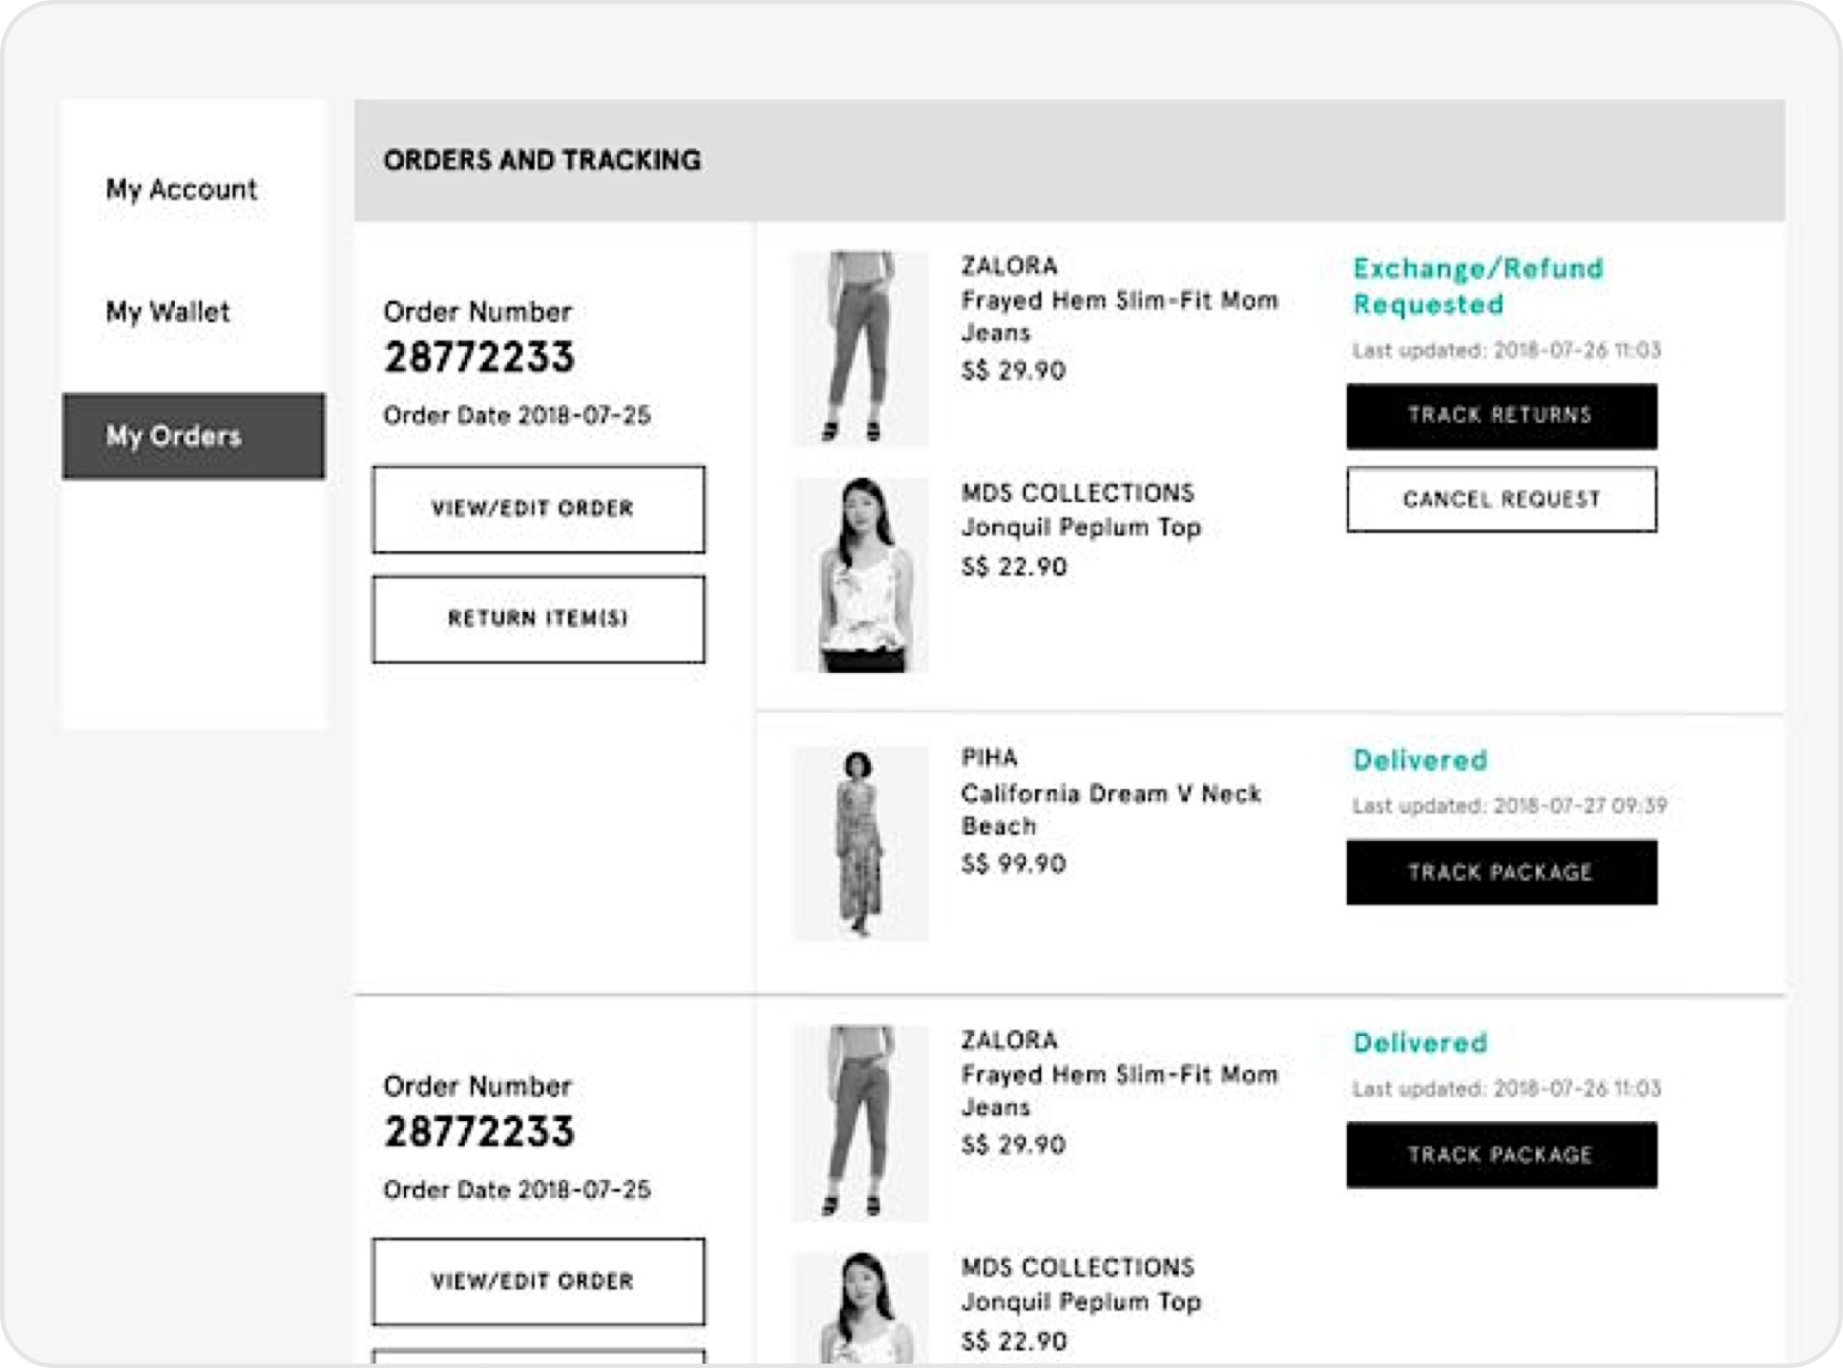Select the My Orders sidebar item
Screen dimensions: 1843x1368
click(x=193, y=436)
